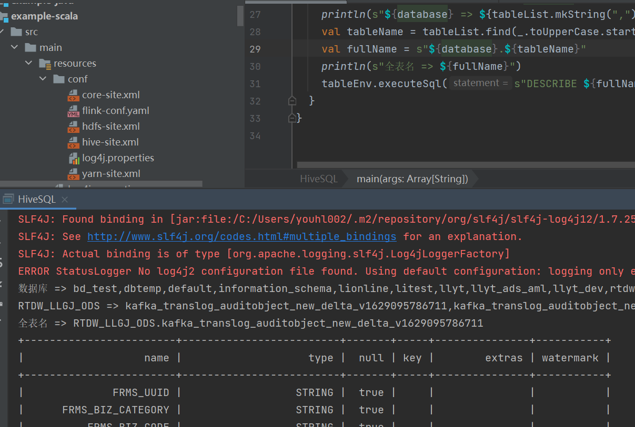The height and width of the screenshot is (427, 635).
Task: Click line number 31 in gutter
Action: (255, 84)
